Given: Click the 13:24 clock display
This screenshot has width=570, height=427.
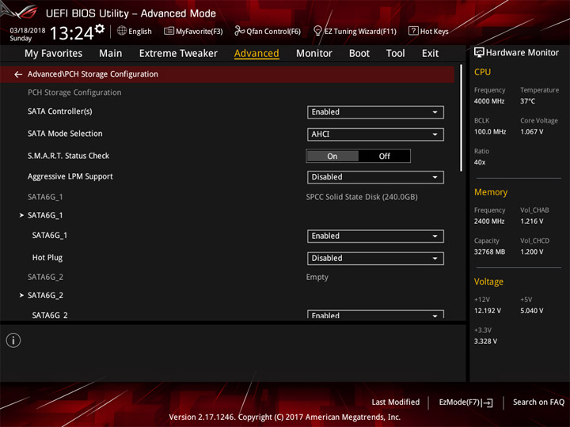Looking at the screenshot, I should pos(72,33).
